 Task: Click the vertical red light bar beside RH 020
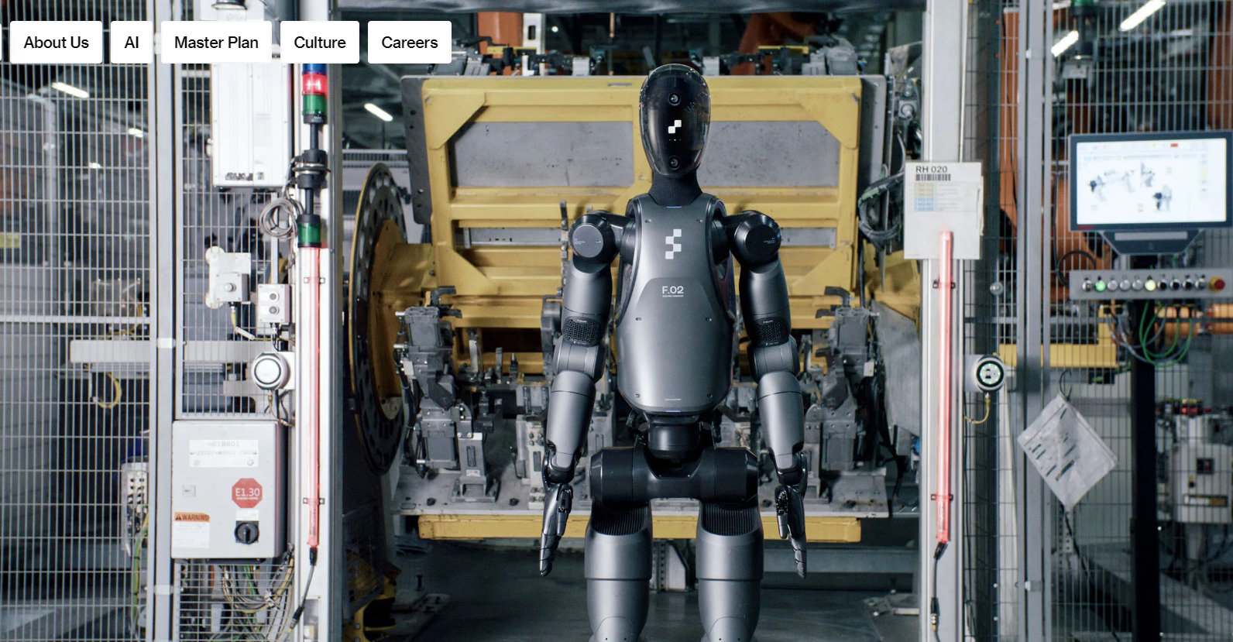tap(944, 387)
